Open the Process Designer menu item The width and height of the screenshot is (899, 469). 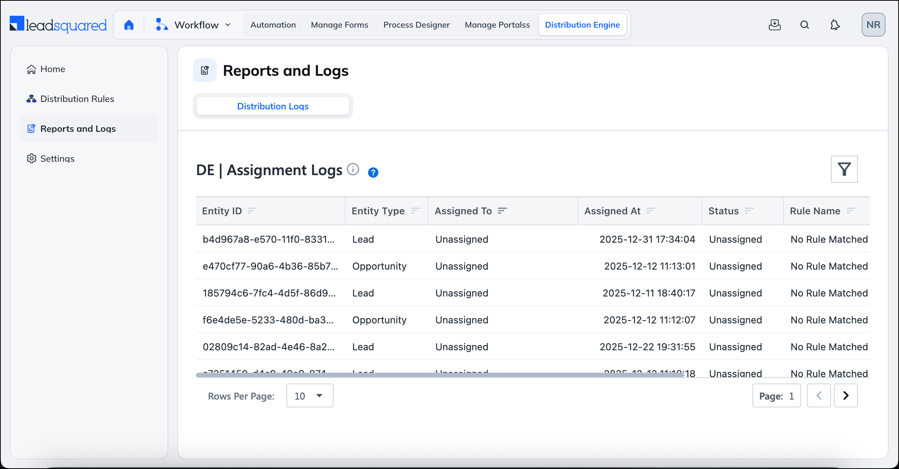tap(416, 25)
